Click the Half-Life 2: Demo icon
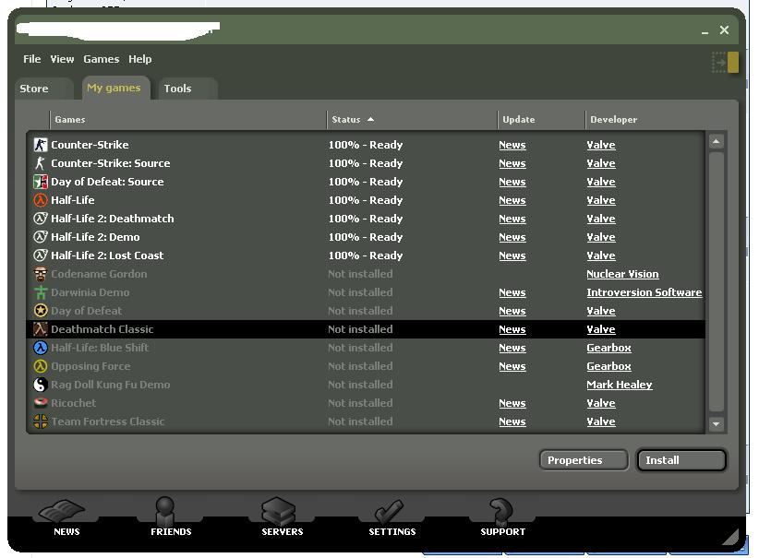Image resolution: width=759 pixels, height=558 pixels. coord(41,237)
